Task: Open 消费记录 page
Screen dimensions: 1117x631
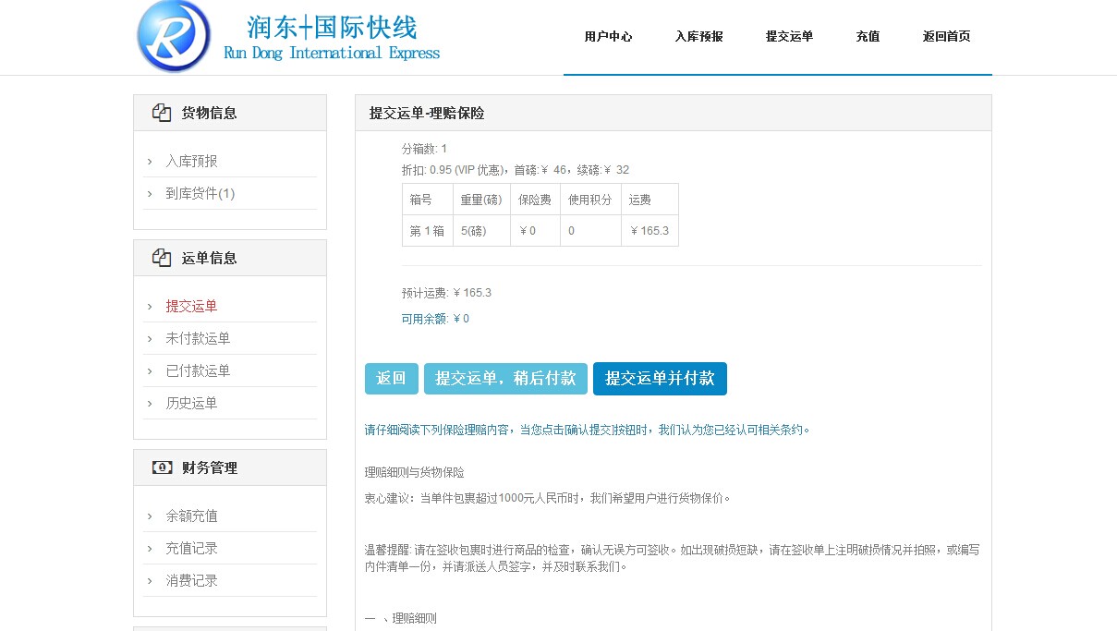Action: coord(191,580)
